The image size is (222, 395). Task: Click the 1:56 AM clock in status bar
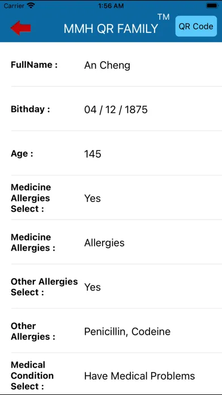(x=111, y=6)
